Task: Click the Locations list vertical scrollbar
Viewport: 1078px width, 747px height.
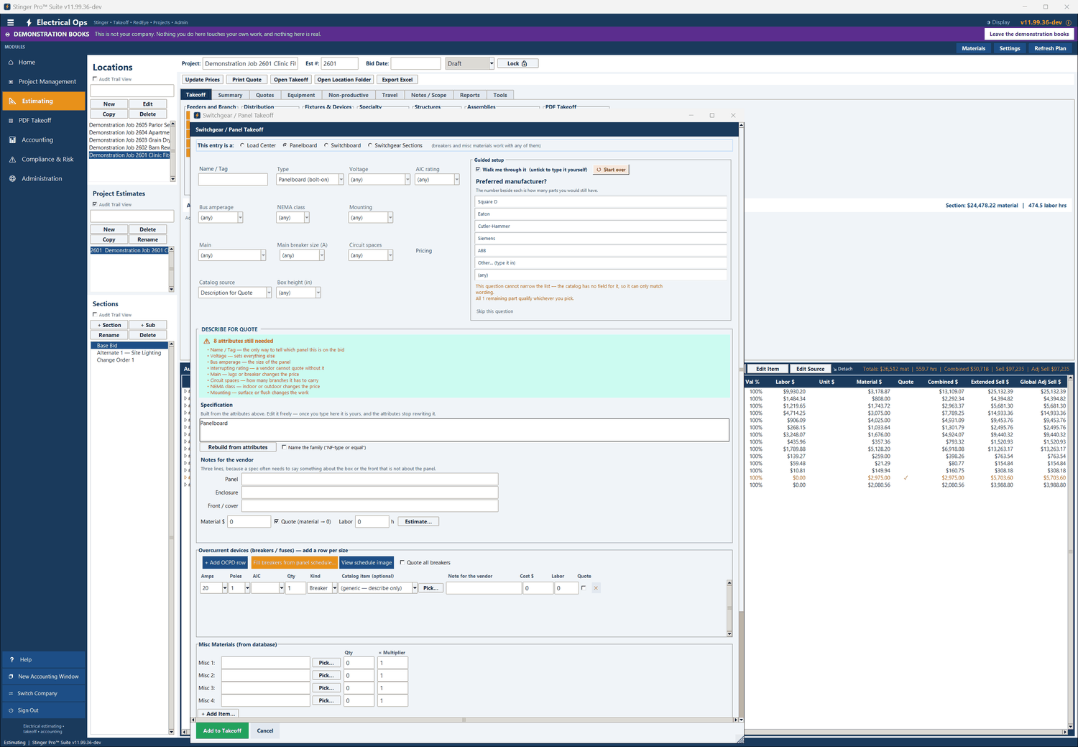Action: [172, 151]
